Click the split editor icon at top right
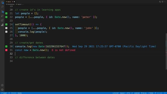The width and height of the screenshot is (167, 94). pos(162,2)
